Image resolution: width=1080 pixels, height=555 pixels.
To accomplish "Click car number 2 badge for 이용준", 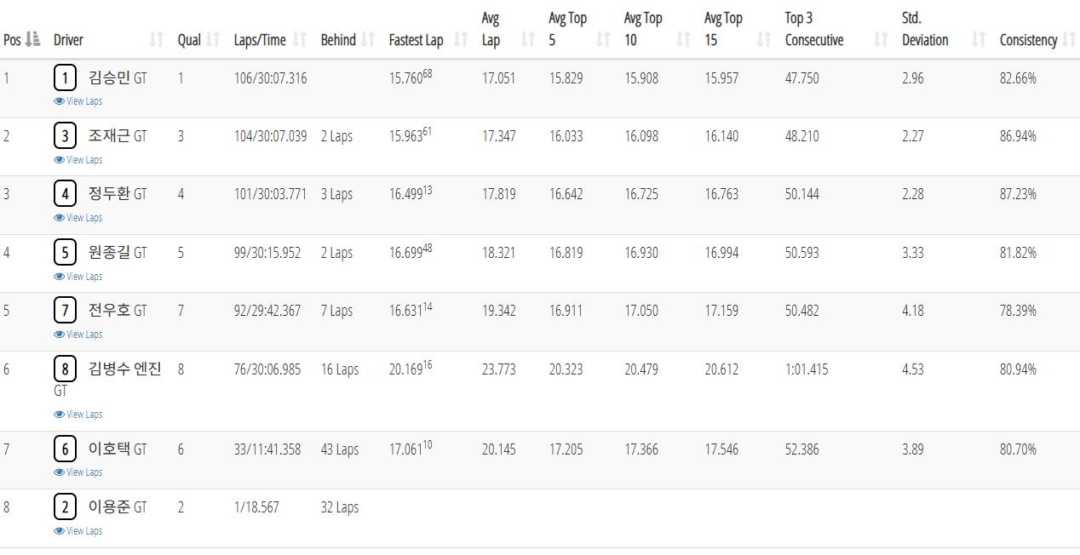I will click(65, 507).
